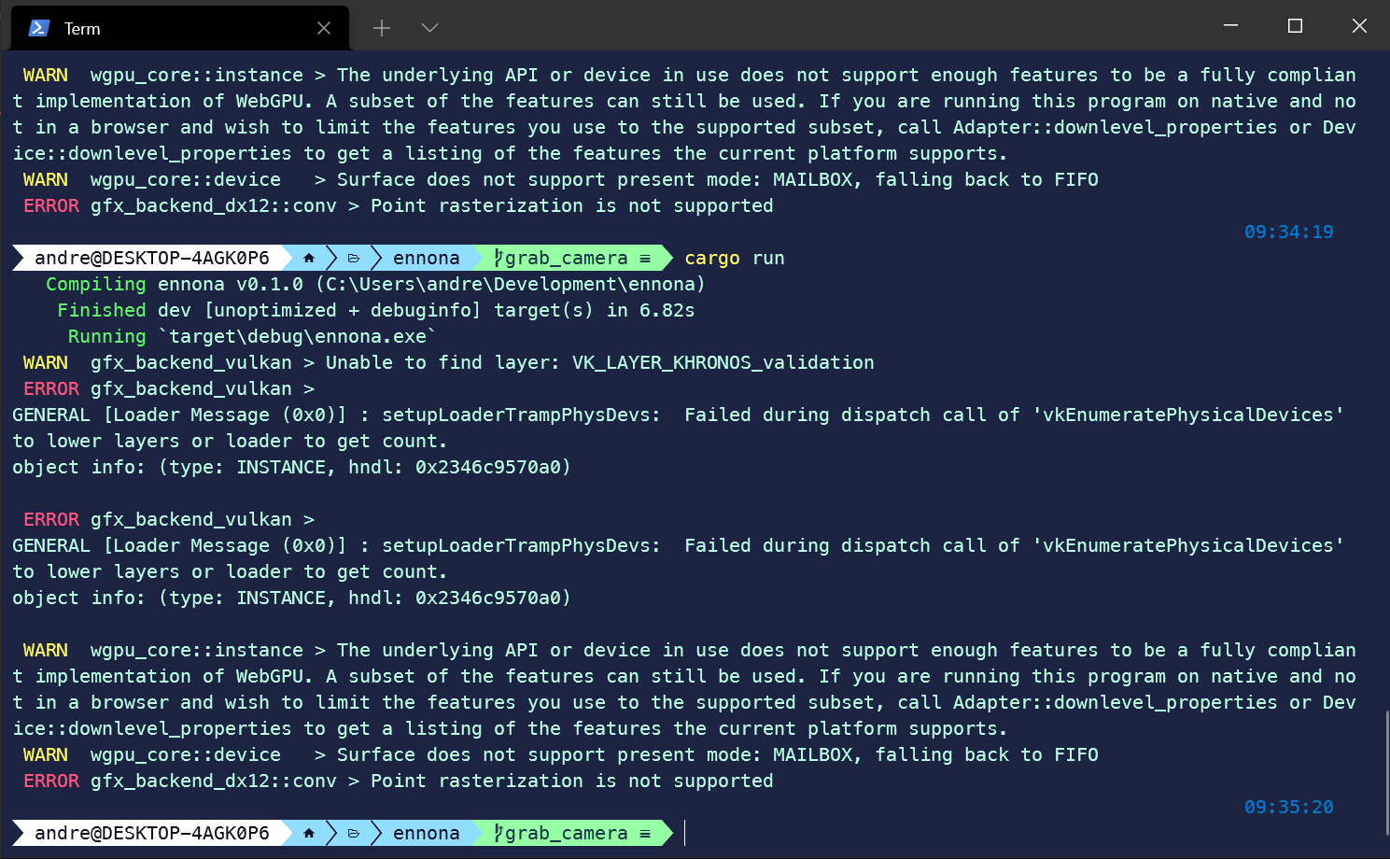Click the folder icon in the bottom prompt line
The image size is (1390, 859).
point(354,832)
